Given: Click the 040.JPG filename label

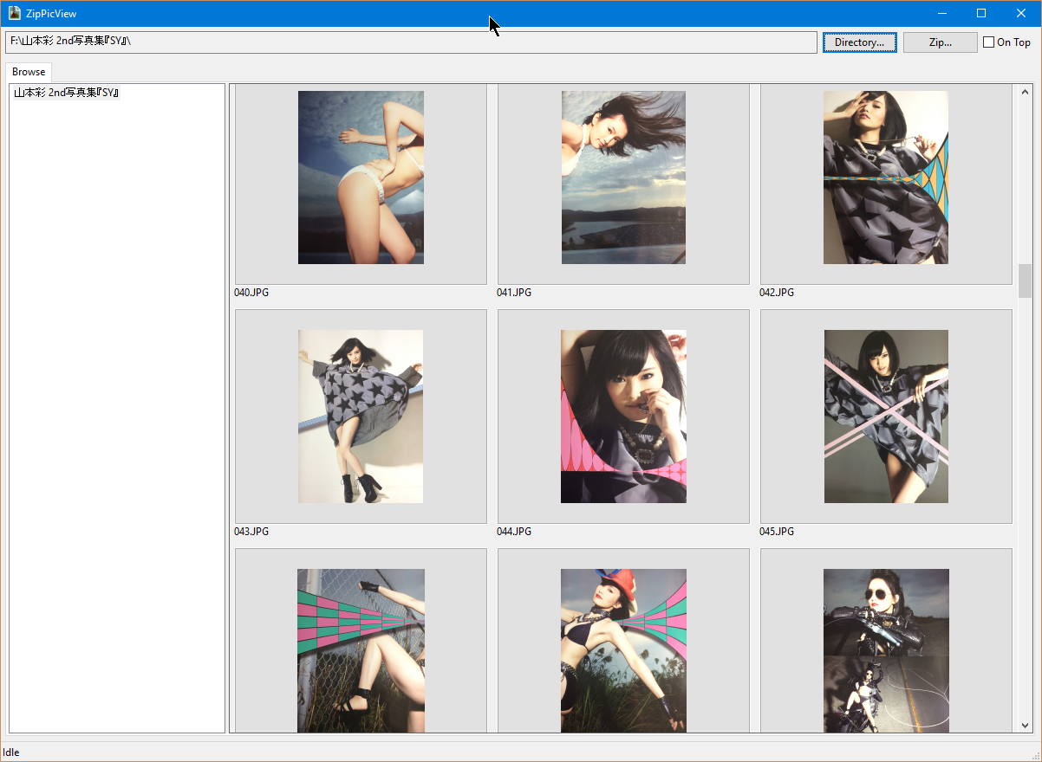Looking at the screenshot, I should pyautogui.click(x=251, y=293).
